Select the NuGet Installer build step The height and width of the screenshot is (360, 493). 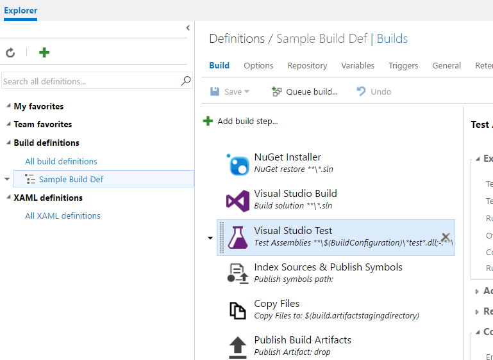287,163
